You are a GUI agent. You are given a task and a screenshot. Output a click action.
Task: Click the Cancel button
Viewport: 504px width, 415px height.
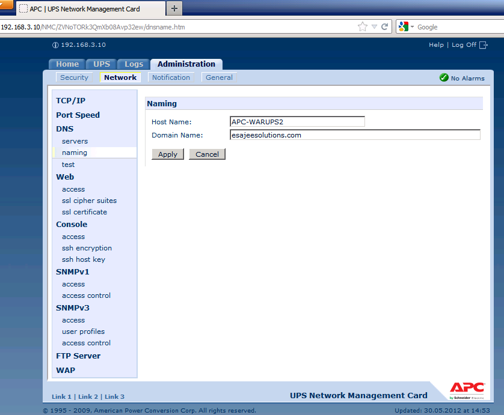pyautogui.click(x=207, y=154)
